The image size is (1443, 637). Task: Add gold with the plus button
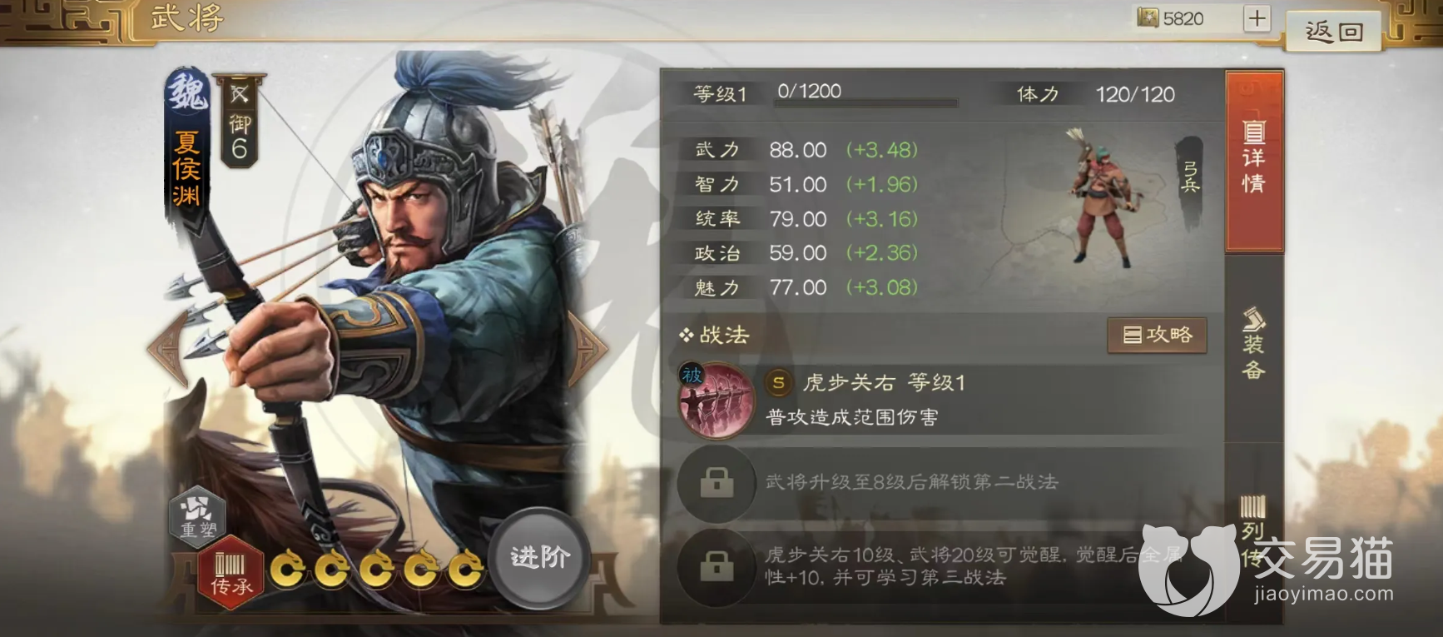(x=1257, y=18)
